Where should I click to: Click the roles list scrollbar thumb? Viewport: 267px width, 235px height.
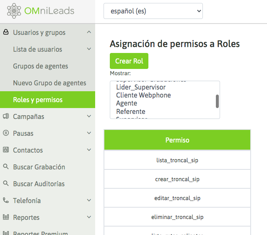coord(217,101)
